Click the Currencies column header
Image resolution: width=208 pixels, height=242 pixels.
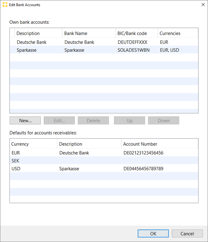(x=178, y=33)
